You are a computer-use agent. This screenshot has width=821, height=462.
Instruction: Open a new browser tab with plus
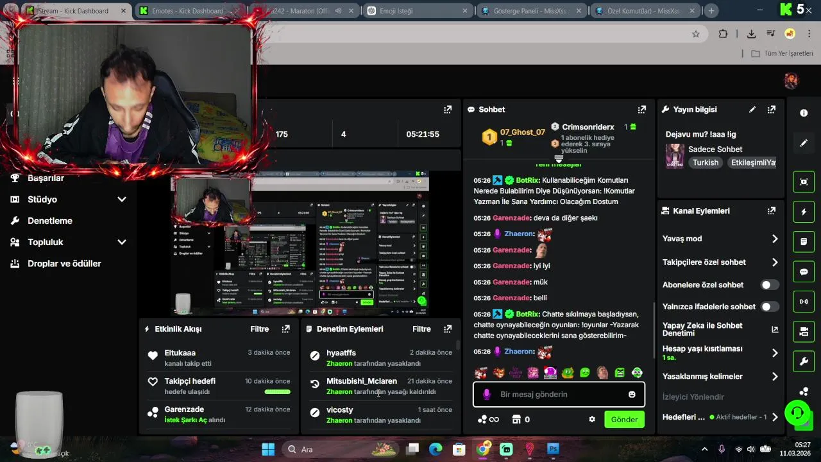point(711,11)
